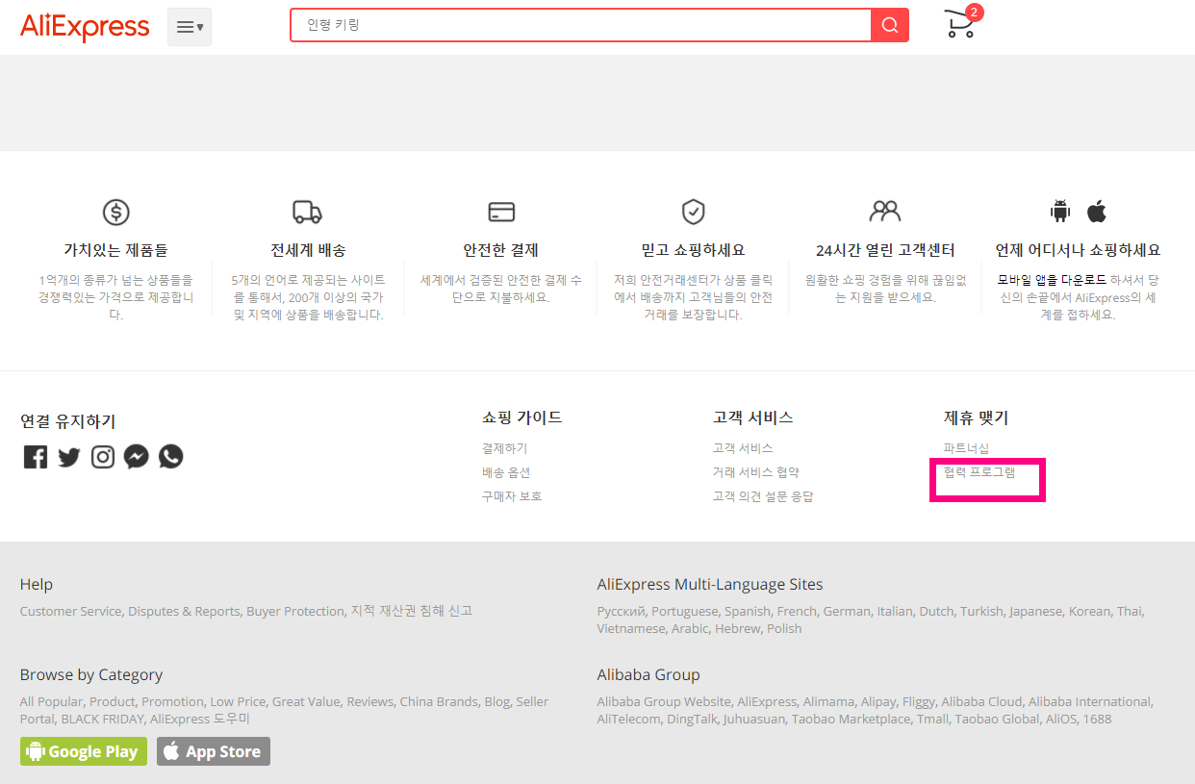The height and width of the screenshot is (784, 1195).
Task: Open the WhatsApp social icon
Action: click(x=171, y=457)
